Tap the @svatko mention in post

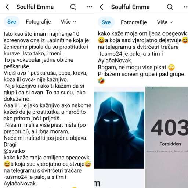click(x=14, y=151)
